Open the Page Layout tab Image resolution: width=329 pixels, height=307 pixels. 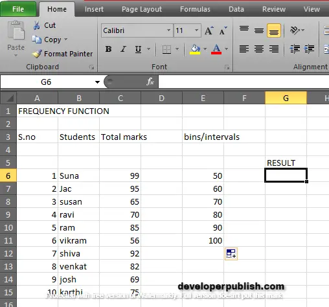[x=142, y=9]
